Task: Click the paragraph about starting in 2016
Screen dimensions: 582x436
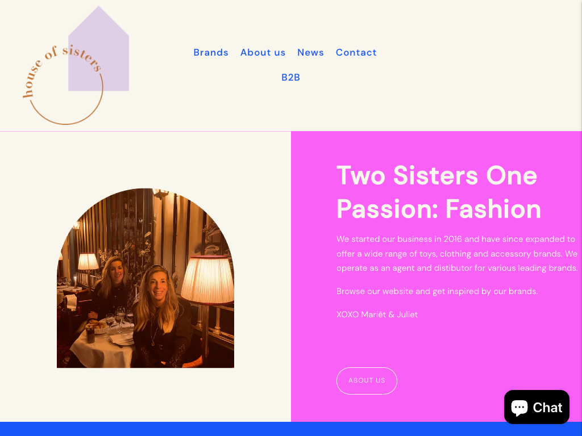Action: coord(458,254)
